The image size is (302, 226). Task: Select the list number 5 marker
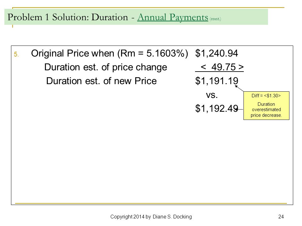[x=16, y=54]
